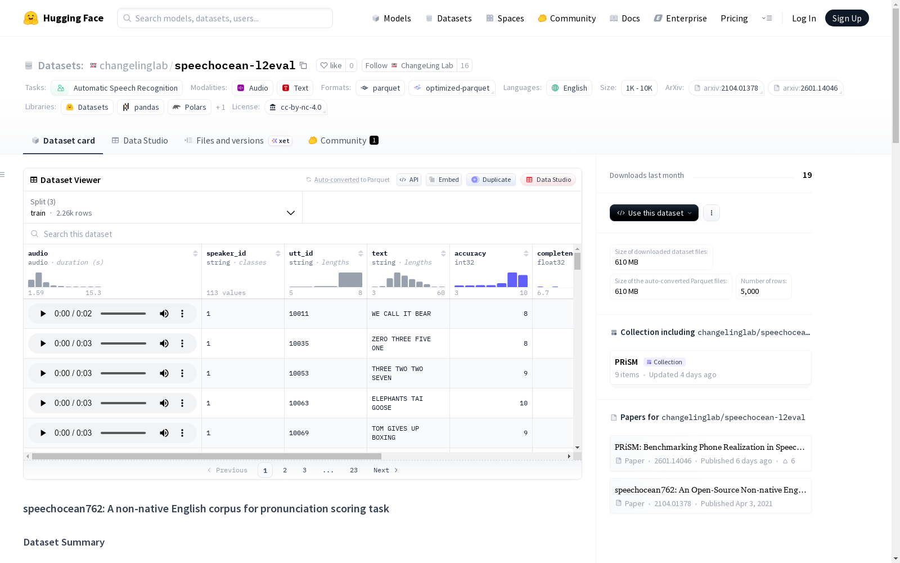
Task: Filter by the cc-by-nc-4.0 license tag
Action: pos(296,107)
